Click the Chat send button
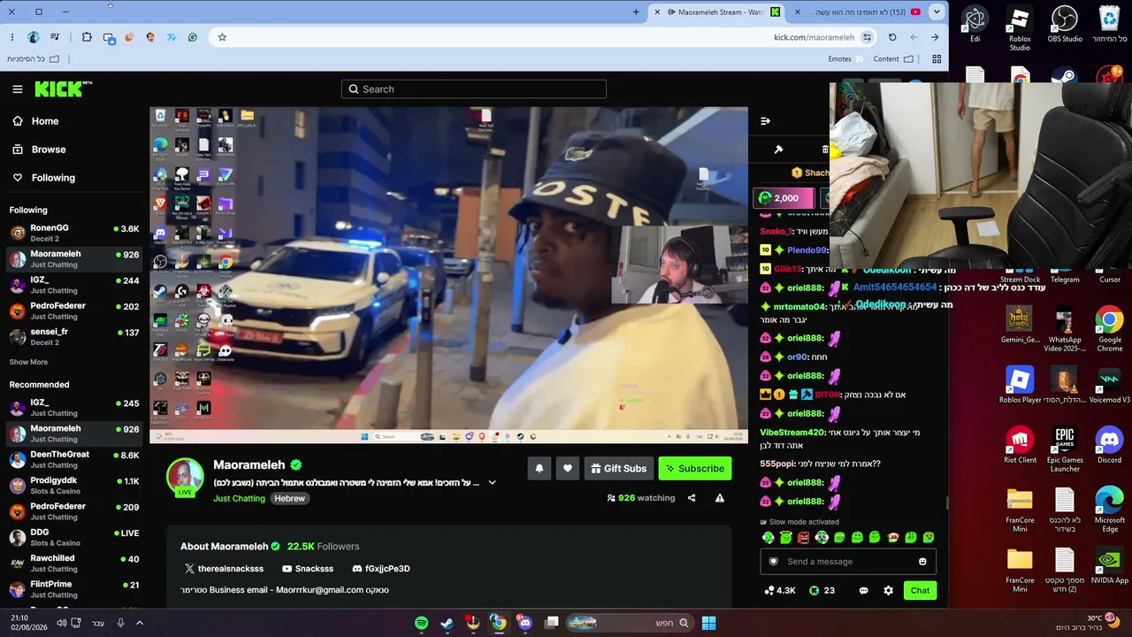The image size is (1132, 637). coord(920,591)
